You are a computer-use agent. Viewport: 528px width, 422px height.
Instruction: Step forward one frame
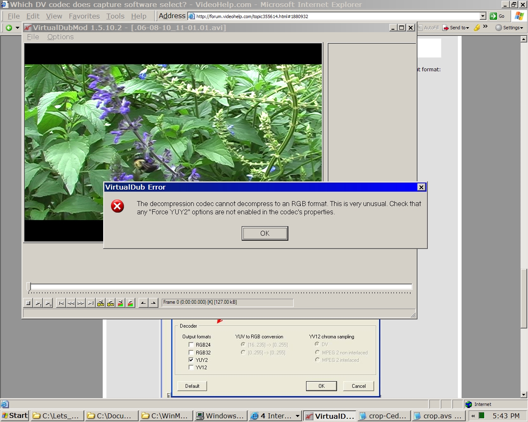81,303
